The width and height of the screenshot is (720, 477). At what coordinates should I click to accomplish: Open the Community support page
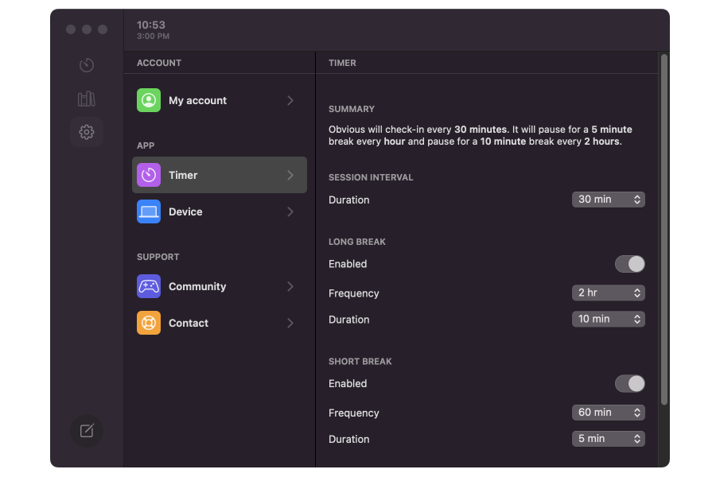219,286
